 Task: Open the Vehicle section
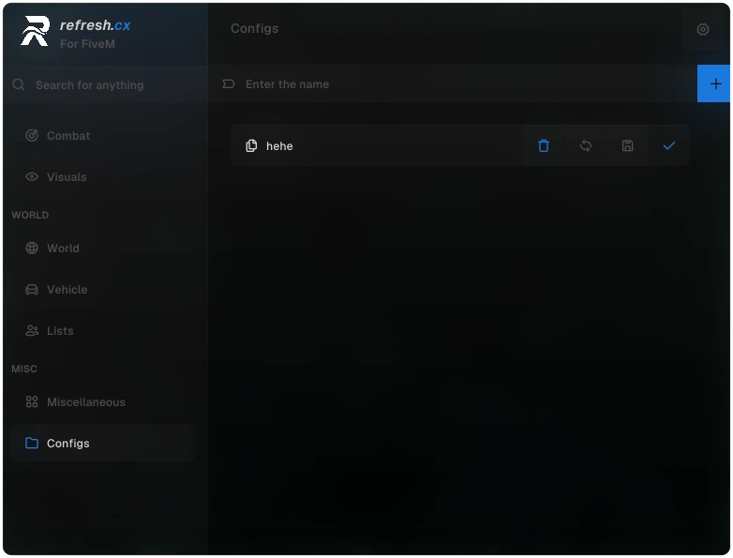(x=103, y=290)
